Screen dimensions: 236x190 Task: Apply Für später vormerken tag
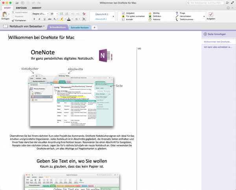coord(133,16)
